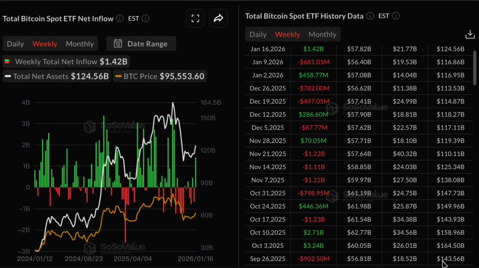Viewport: 479px width, 268px height.
Task: Switch net inflow chart to Monthly
Action: tap(80, 44)
